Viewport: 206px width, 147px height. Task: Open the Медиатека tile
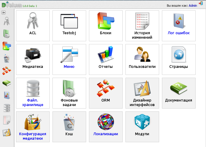tap(33, 59)
